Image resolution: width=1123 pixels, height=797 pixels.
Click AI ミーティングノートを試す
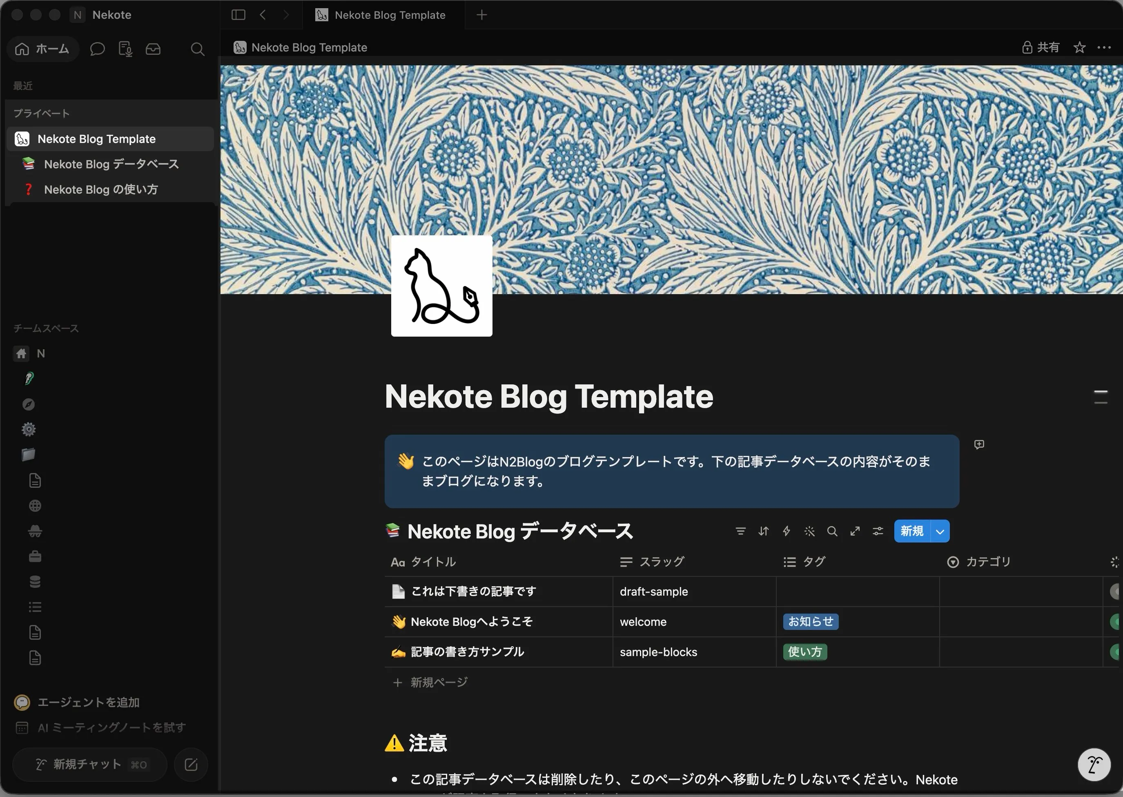[x=100, y=727]
